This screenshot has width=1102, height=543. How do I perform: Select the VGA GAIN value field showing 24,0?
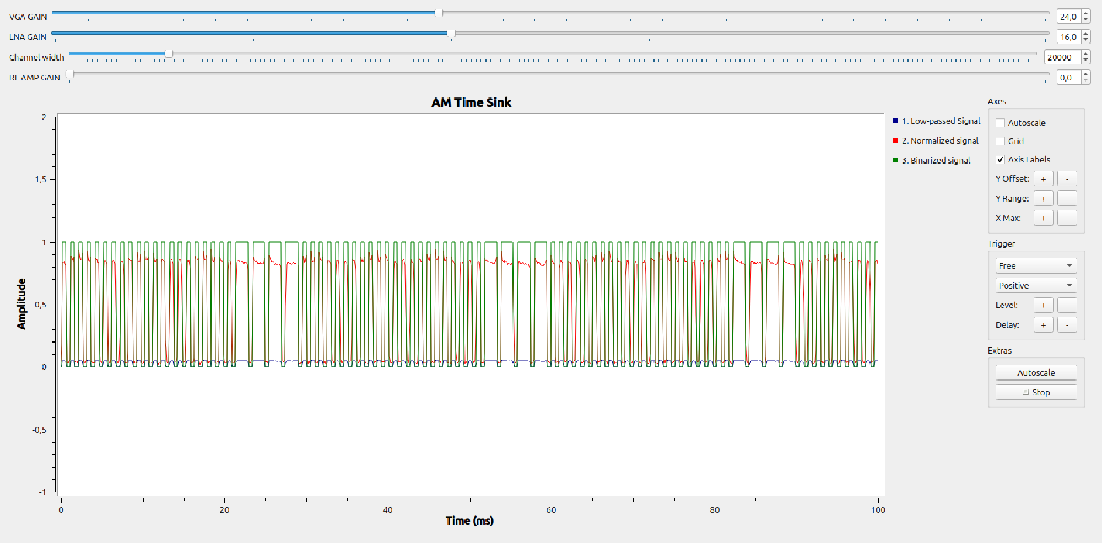point(1069,16)
